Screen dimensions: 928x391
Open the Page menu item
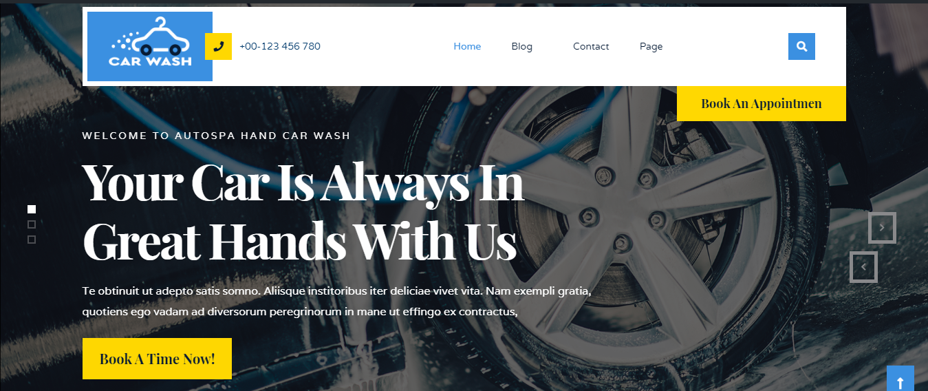pos(651,46)
